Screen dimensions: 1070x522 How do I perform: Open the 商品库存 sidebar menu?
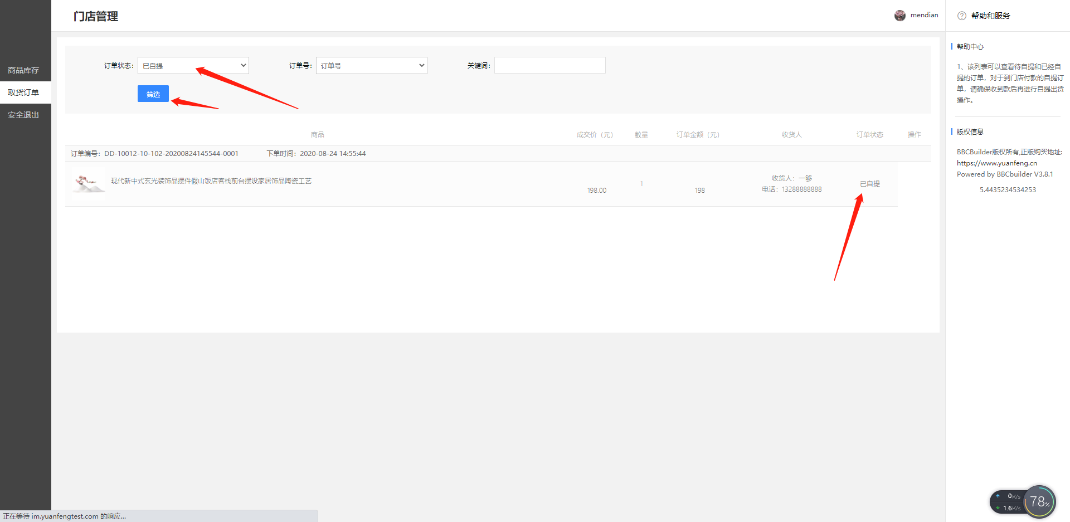[23, 70]
